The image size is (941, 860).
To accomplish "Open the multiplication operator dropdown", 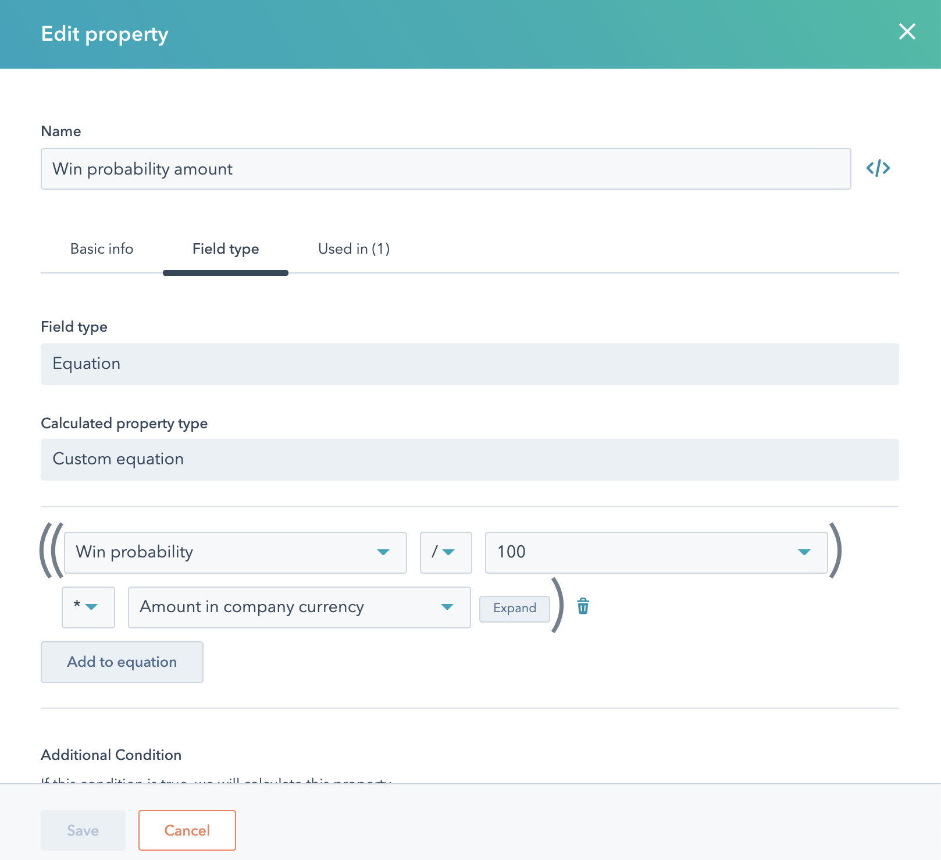I will pyautogui.click(x=88, y=607).
